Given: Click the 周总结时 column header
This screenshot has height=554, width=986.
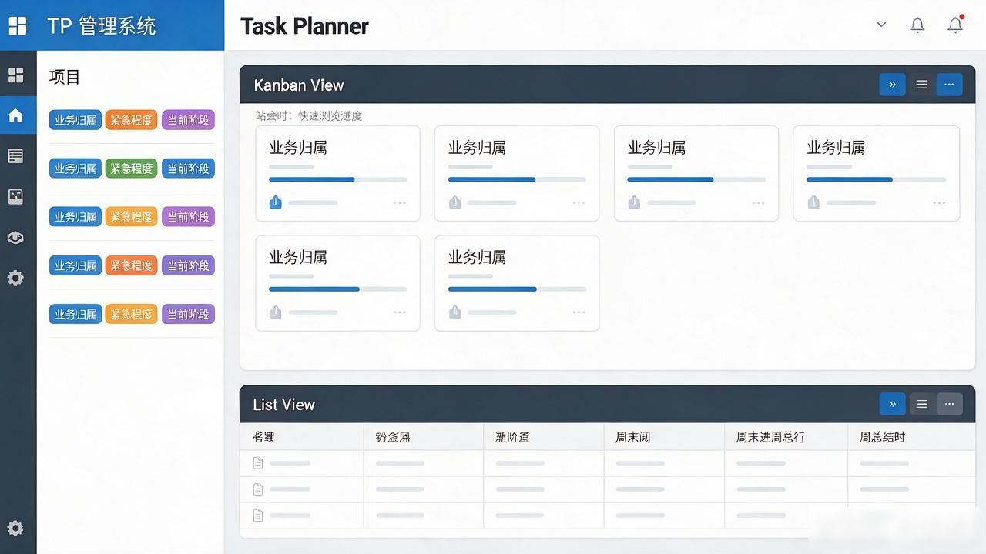Looking at the screenshot, I should pyautogui.click(x=882, y=437).
